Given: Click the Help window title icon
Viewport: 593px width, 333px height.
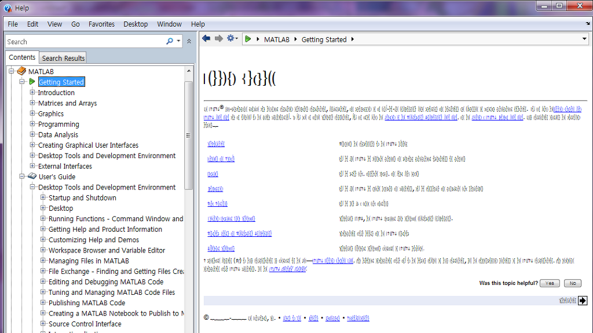Looking at the screenshot, I should point(8,8).
